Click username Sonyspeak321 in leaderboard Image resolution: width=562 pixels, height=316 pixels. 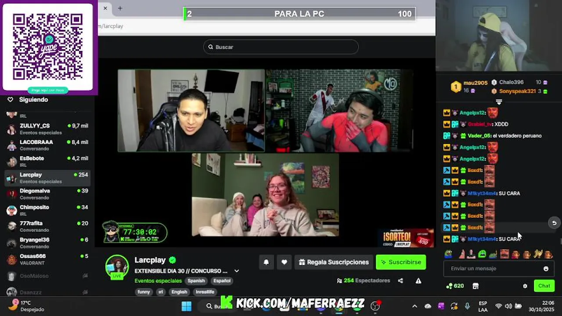(x=517, y=91)
